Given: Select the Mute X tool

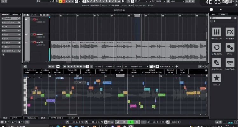Looking at the screenshot, I should 104,1.
